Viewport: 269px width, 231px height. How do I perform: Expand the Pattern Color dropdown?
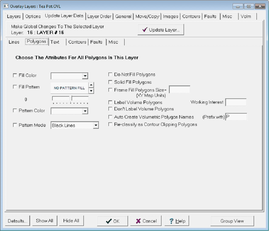coord(85,111)
